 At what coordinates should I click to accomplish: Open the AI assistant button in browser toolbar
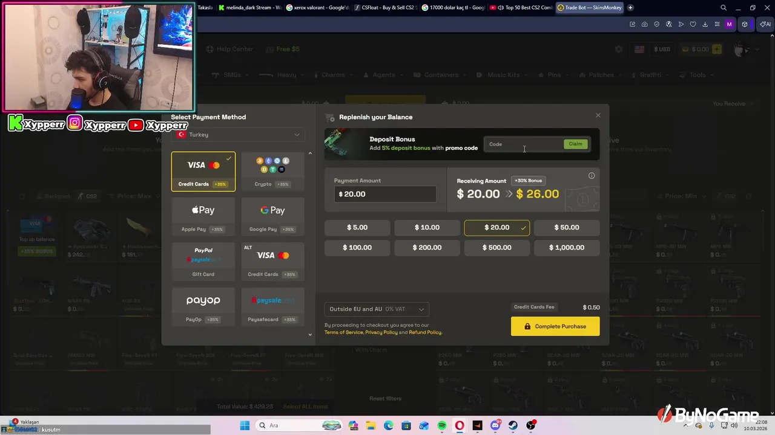pyautogui.click(x=765, y=24)
